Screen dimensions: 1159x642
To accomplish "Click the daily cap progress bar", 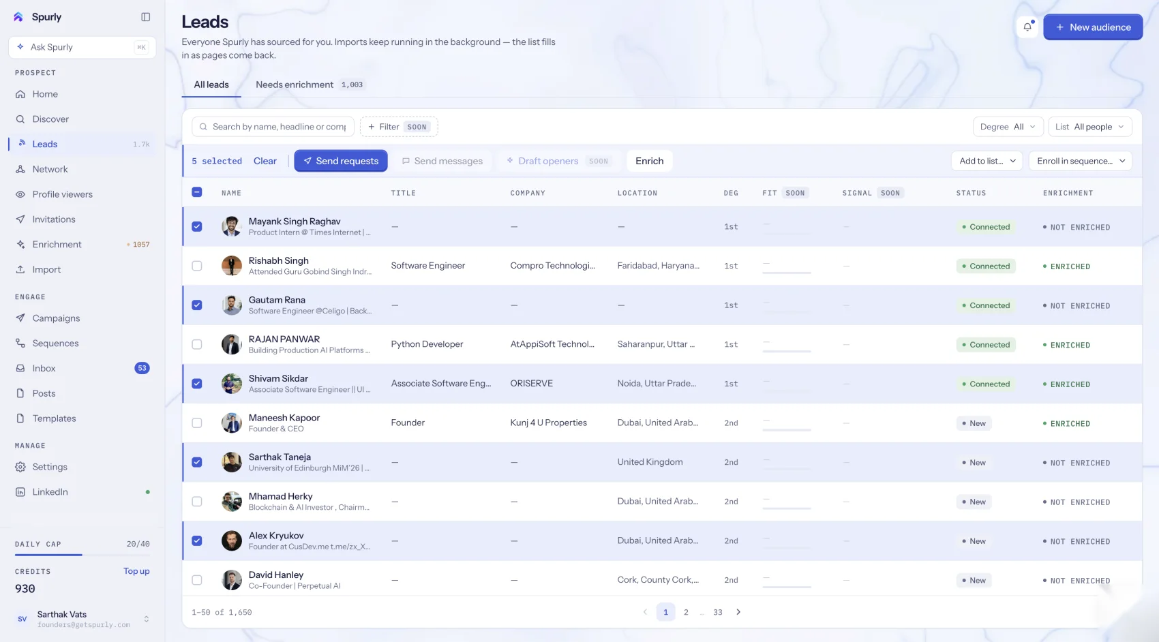I will [82, 555].
